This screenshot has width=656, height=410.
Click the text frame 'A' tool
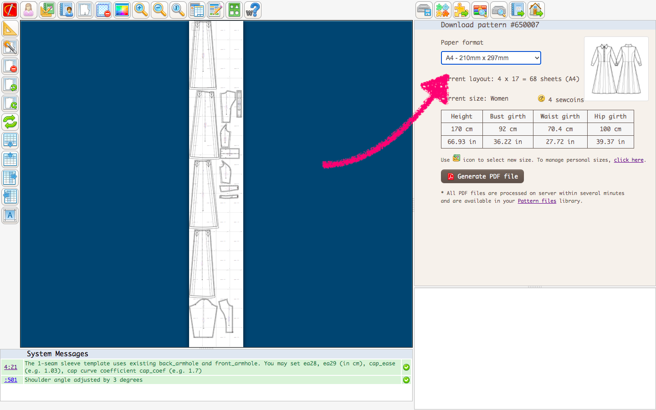[x=10, y=215]
